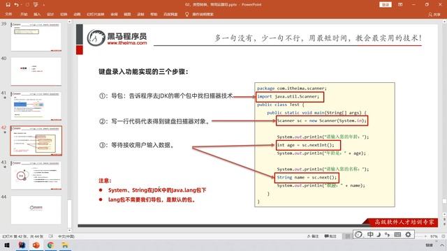The image size is (447, 251).
Task: Select slide 43 thumbnail
Action: 36,175
